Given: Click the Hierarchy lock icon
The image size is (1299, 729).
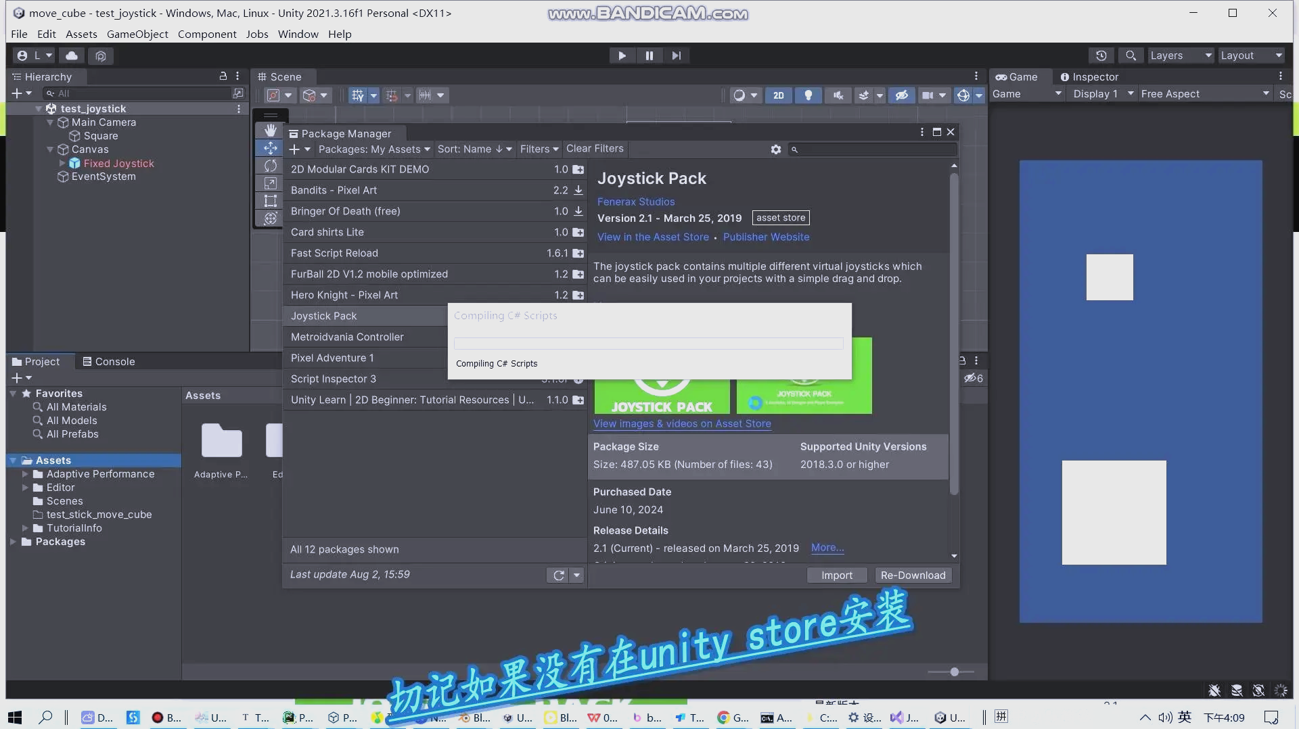Looking at the screenshot, I should point(223,76).
